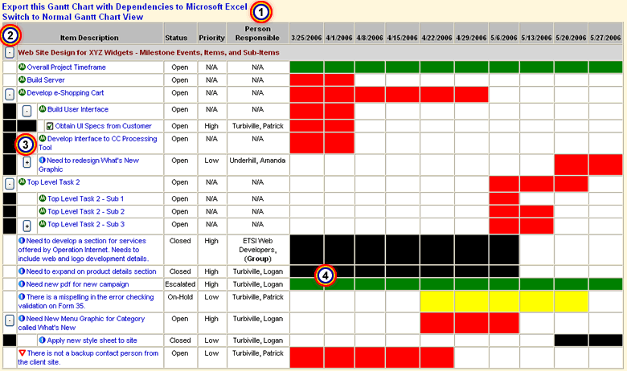Click red triangle icon beside backup contact person item

click(22, 353)
